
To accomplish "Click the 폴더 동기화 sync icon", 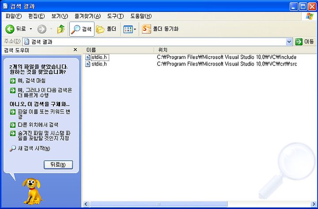I will (147, 29).
